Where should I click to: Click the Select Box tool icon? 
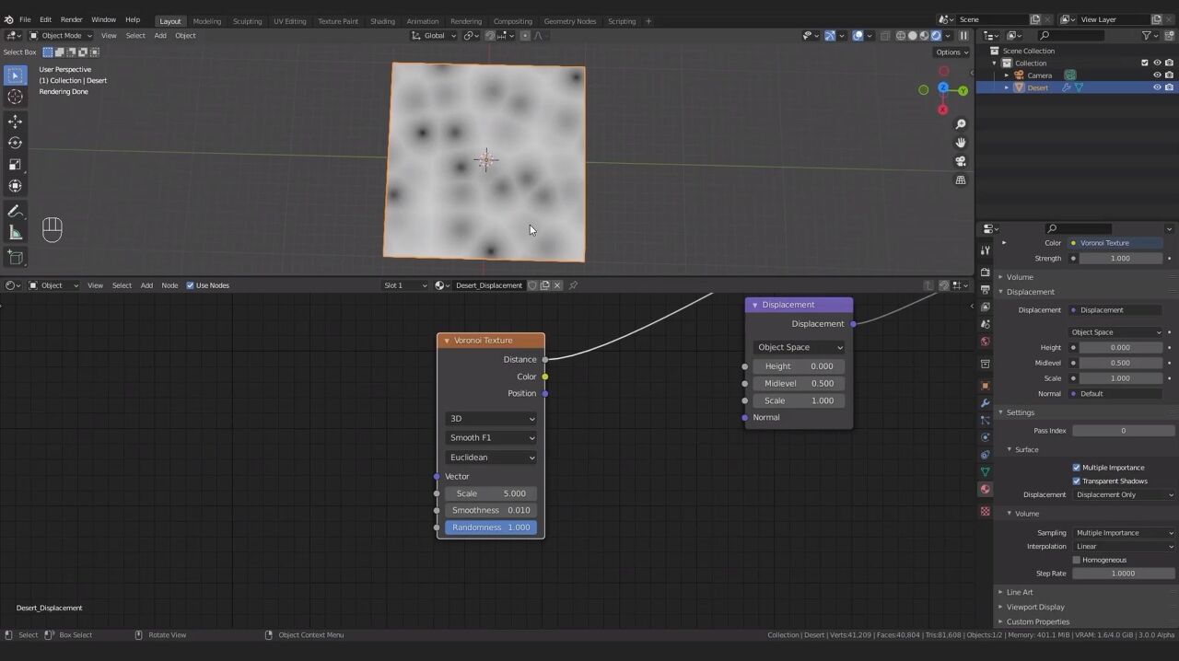point(15,75)
